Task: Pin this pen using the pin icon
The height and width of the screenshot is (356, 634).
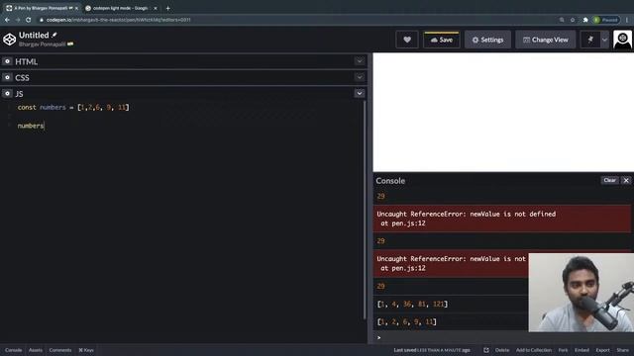Action: pyautogui.click(x=590, y=40)
